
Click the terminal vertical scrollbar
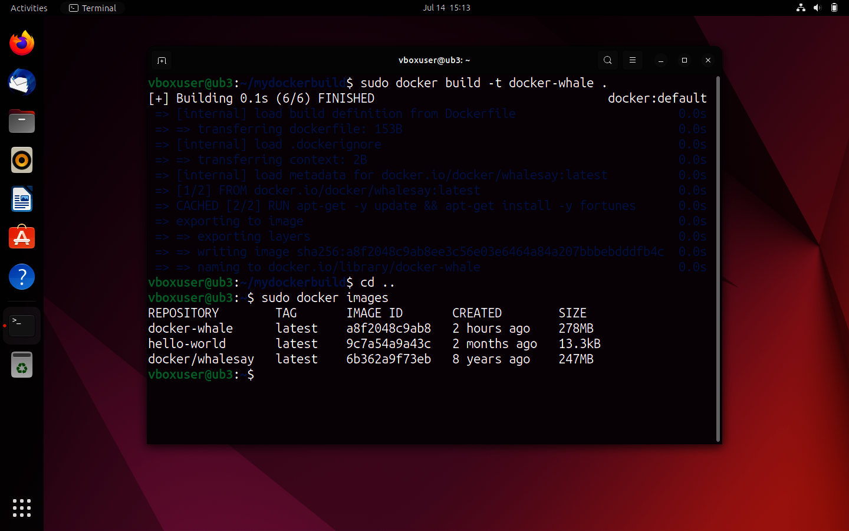pyautogui.click(x=718, y=258)
